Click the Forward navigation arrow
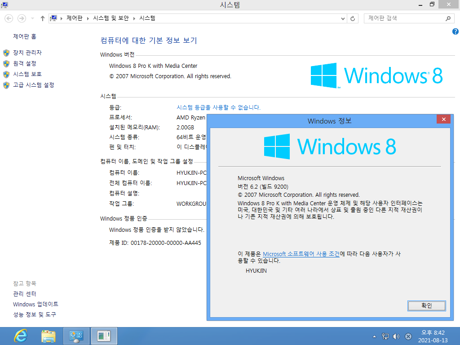 tap(22, 18)
